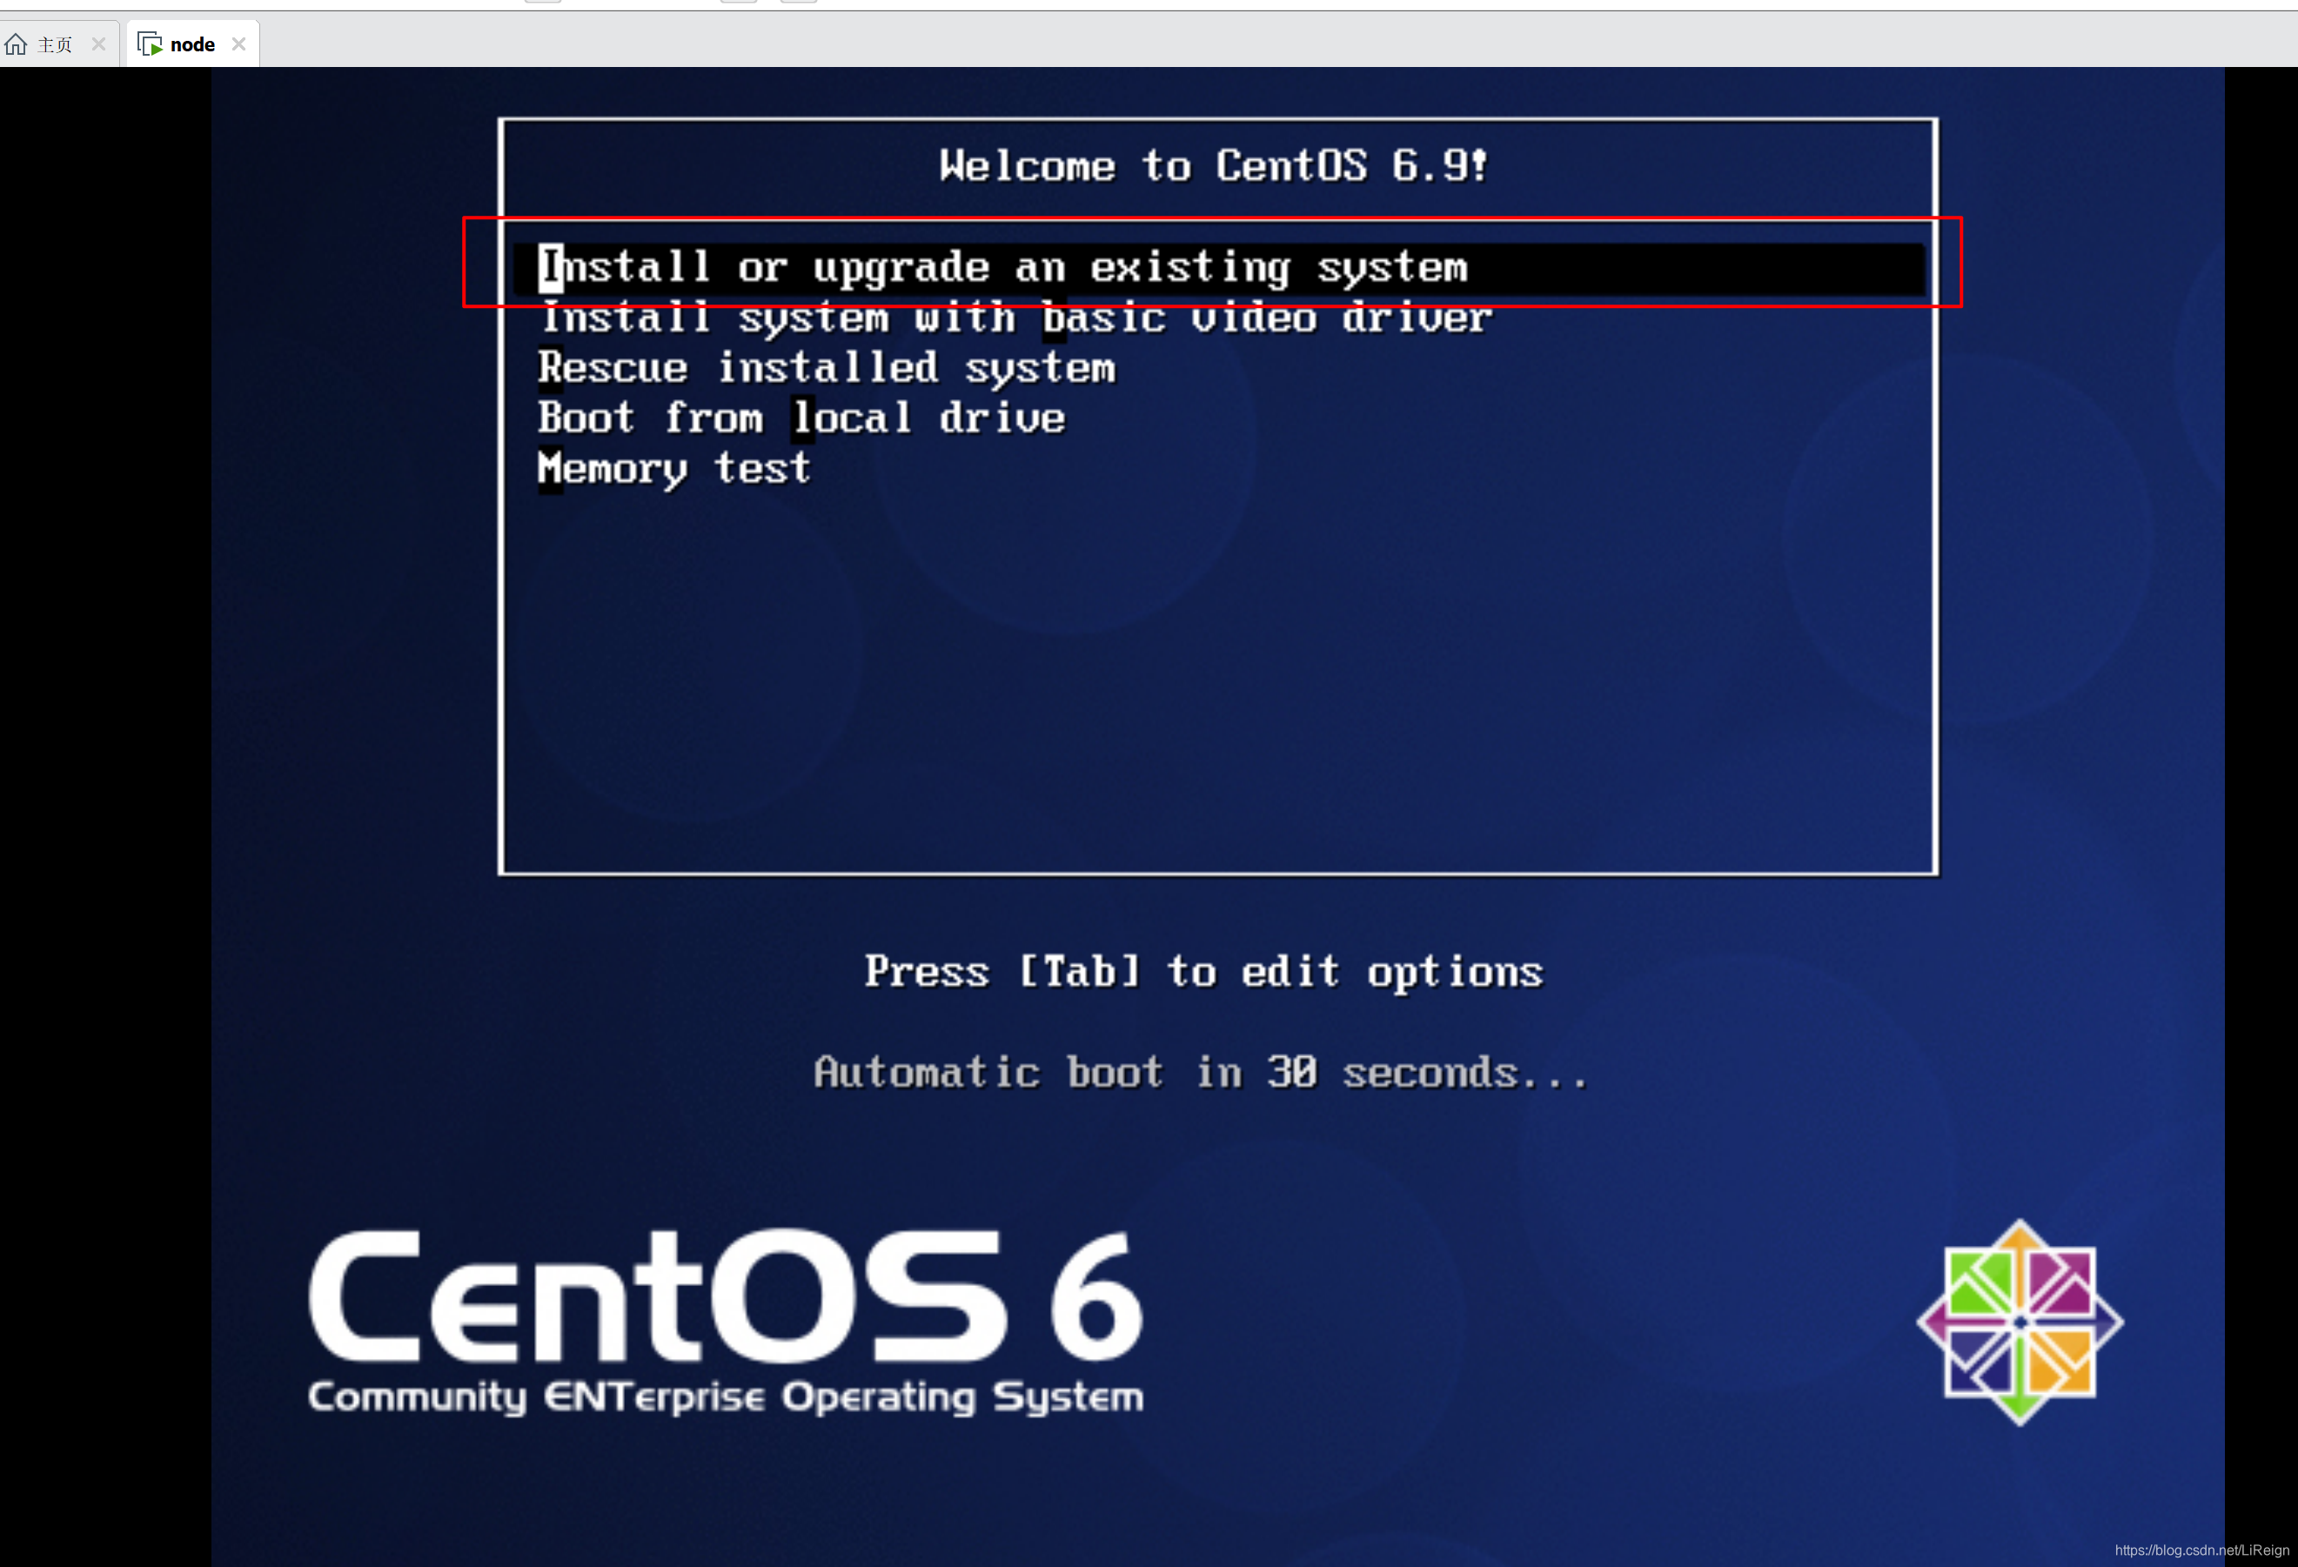Click the running VM icon on node tab
The height and width of the screenshot is (1567, 2298).
tap(150, 44)
